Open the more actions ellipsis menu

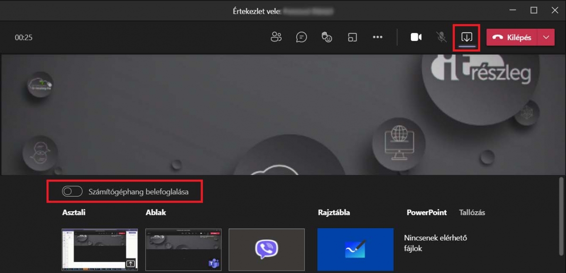pos(378,37)
